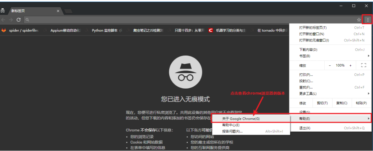The height and width of the screenshot is (151, 373).
Task: Maximize the Chrome window
Action: coord(354,5)
